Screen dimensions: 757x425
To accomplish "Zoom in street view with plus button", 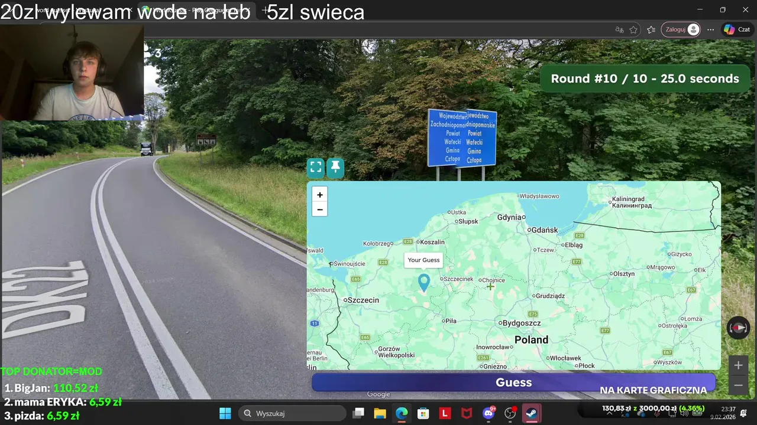I will (738, 365).
